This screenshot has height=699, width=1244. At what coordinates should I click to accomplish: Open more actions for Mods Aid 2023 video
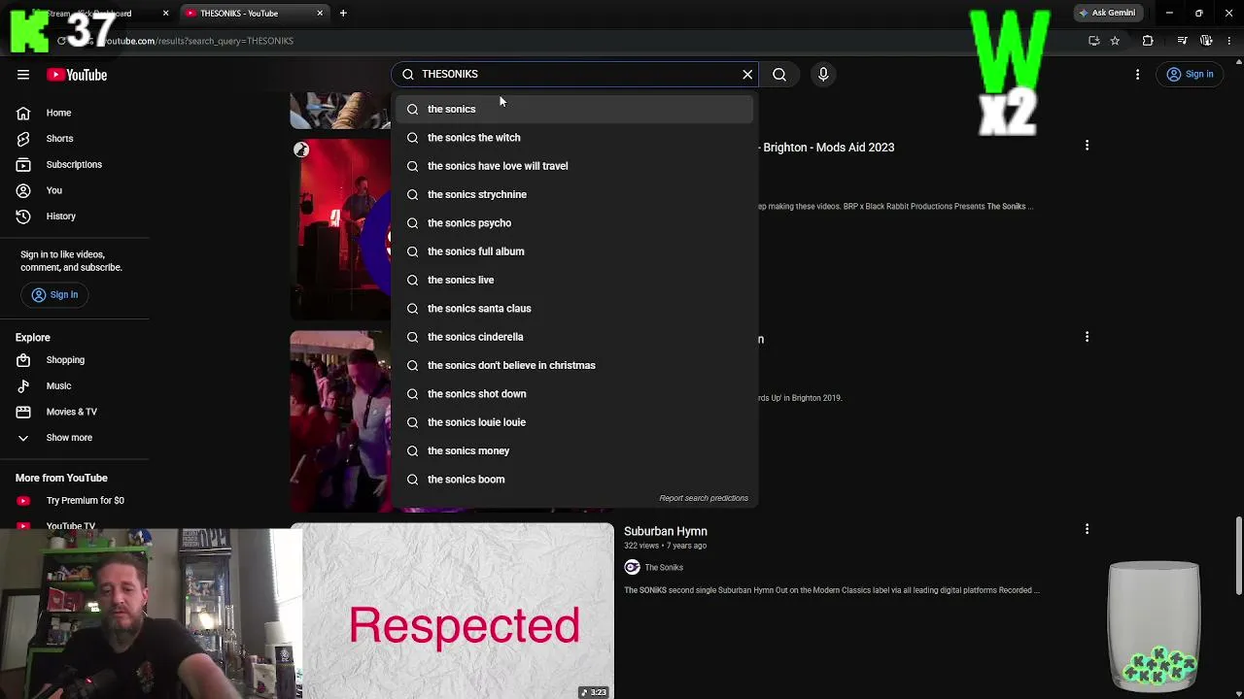(x=1087, y=146)
